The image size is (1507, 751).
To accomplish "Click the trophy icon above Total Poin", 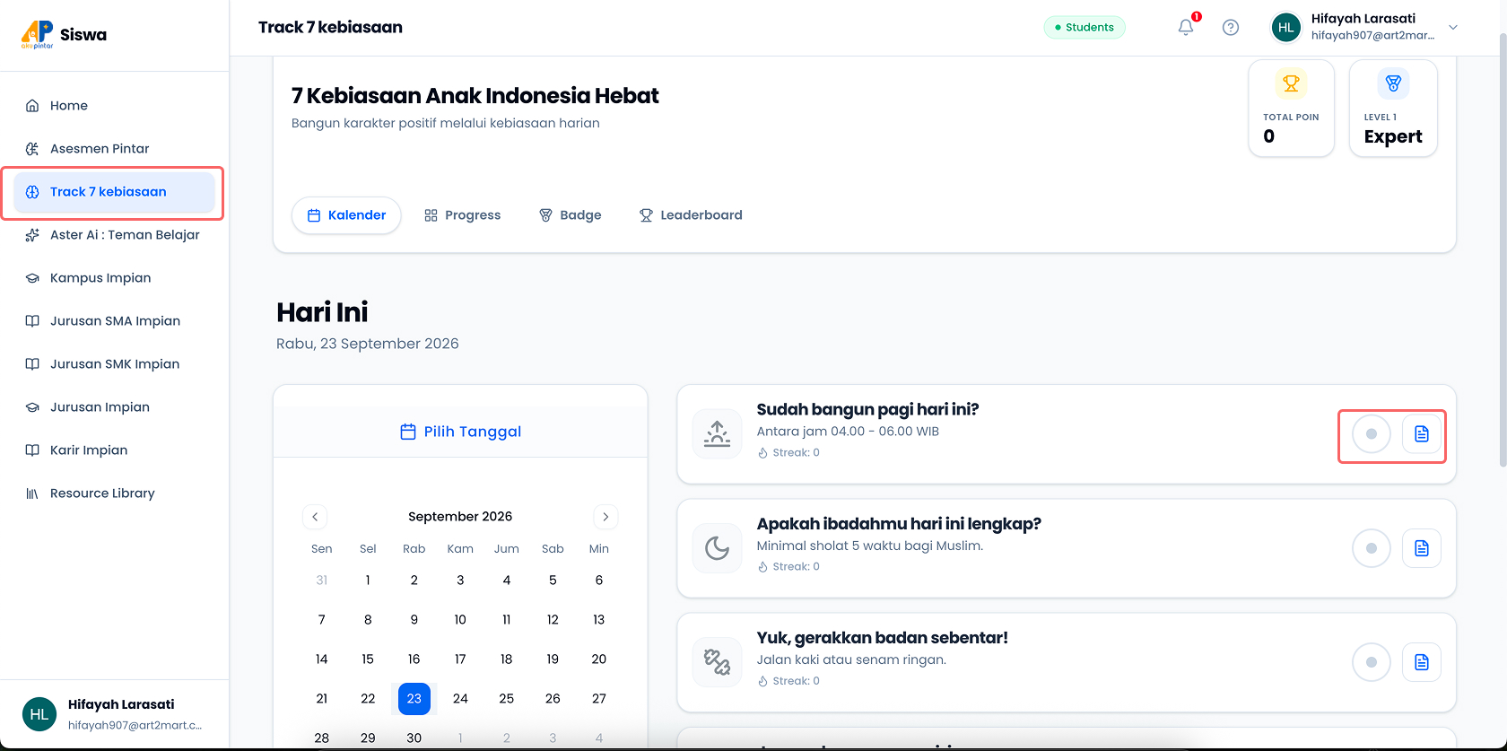I will click(x=1291, y=83).
